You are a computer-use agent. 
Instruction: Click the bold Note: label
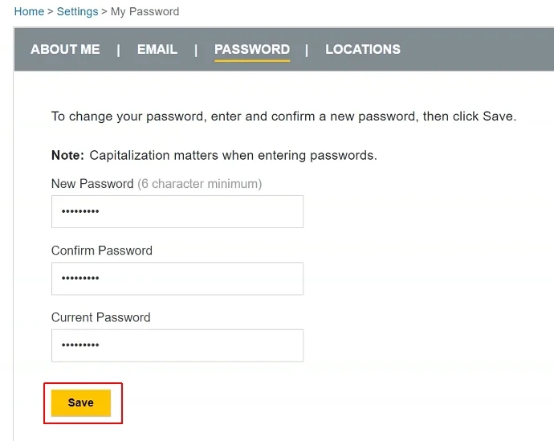tap(67, 155)
